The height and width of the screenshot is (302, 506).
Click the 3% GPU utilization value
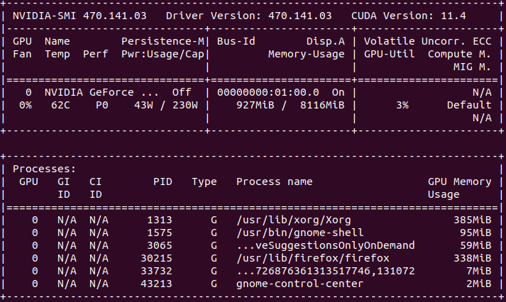click(x=402, y=106)
